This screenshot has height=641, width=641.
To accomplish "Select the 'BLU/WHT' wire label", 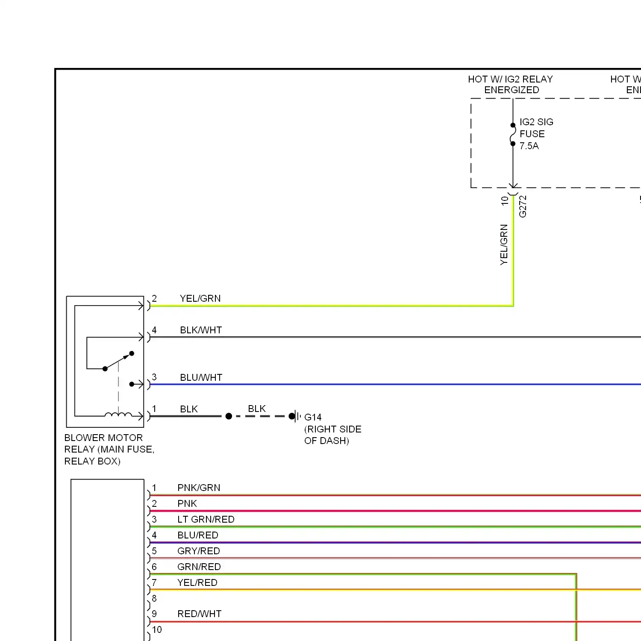I will (201, 377).
